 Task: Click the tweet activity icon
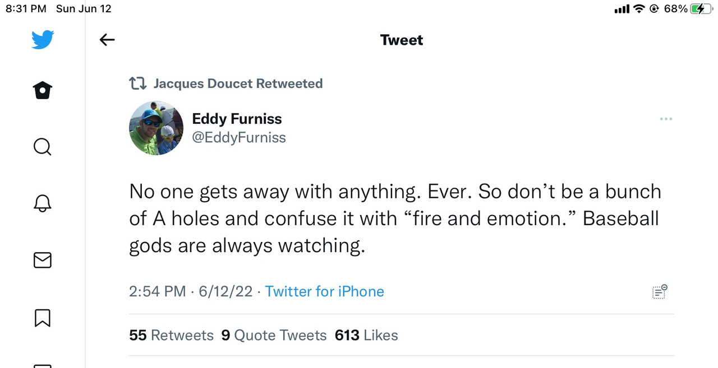(x=659, y=291)
